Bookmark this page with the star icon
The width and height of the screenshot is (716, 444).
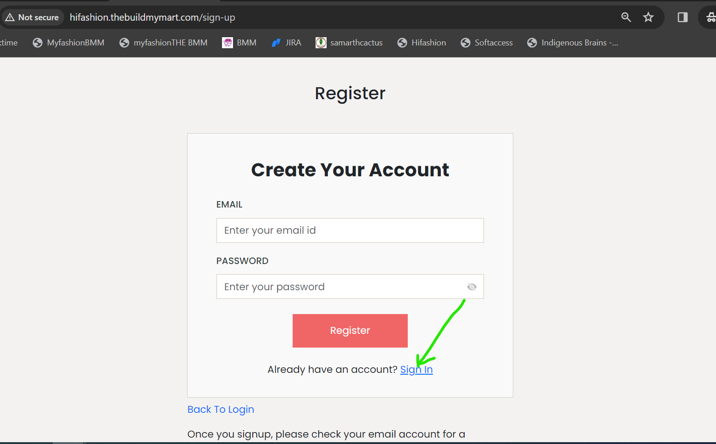(x=648, y=17)
